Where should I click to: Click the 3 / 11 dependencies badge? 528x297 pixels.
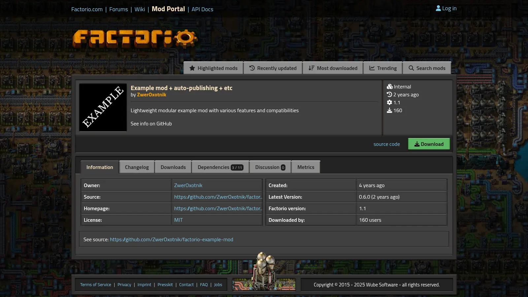coord(237,167)
